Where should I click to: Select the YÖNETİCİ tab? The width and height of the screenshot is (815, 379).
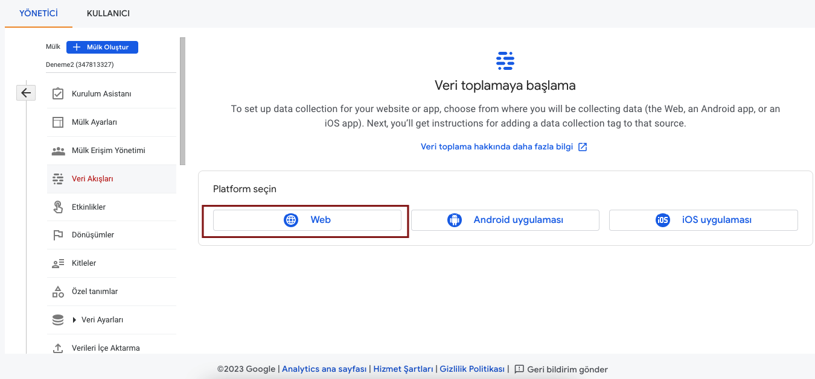coord(38,13)
